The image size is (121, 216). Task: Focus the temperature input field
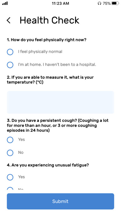point(60,102)
